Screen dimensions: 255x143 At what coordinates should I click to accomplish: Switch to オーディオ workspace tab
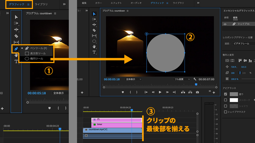pyautogui.click(x=136, y=3)
